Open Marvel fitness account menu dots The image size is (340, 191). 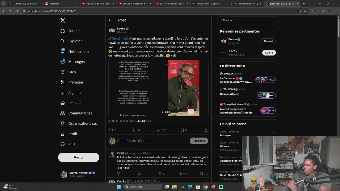coord(100,175)
